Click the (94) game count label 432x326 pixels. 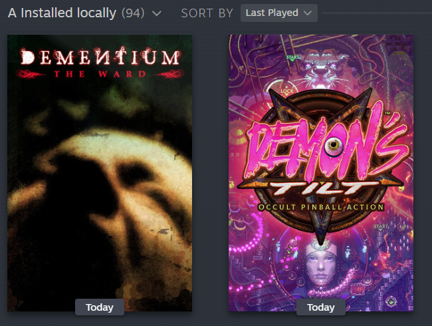[x=133, y=13]
